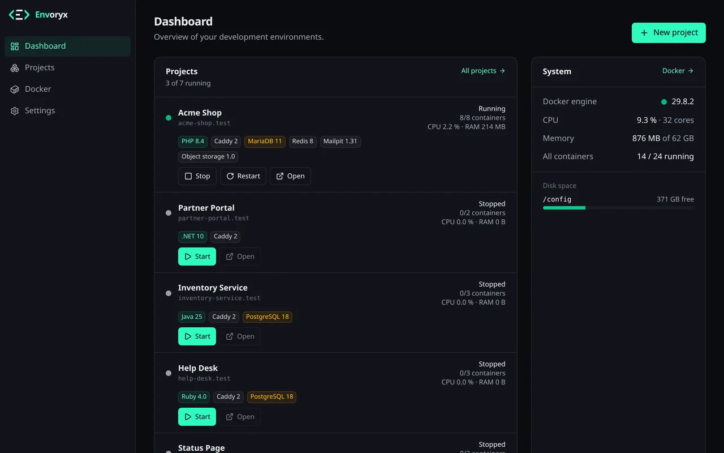Viewport: 724px width, 453px height.
Task: View All projects link
Action: tap(483, 71)
